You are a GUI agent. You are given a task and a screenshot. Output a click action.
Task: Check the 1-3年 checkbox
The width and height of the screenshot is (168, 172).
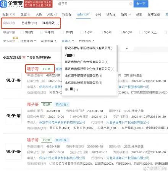click(x=82, y=32)
